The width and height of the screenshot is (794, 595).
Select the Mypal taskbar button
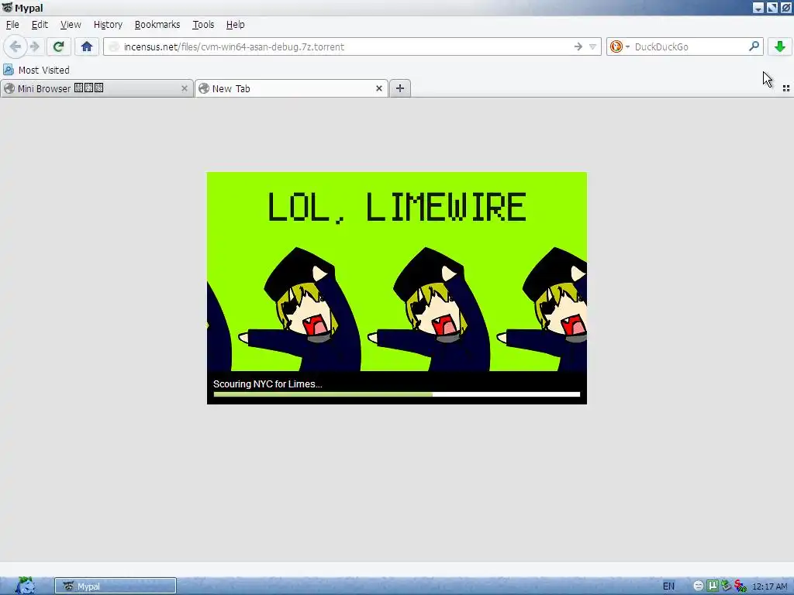[x=116, y=586]
